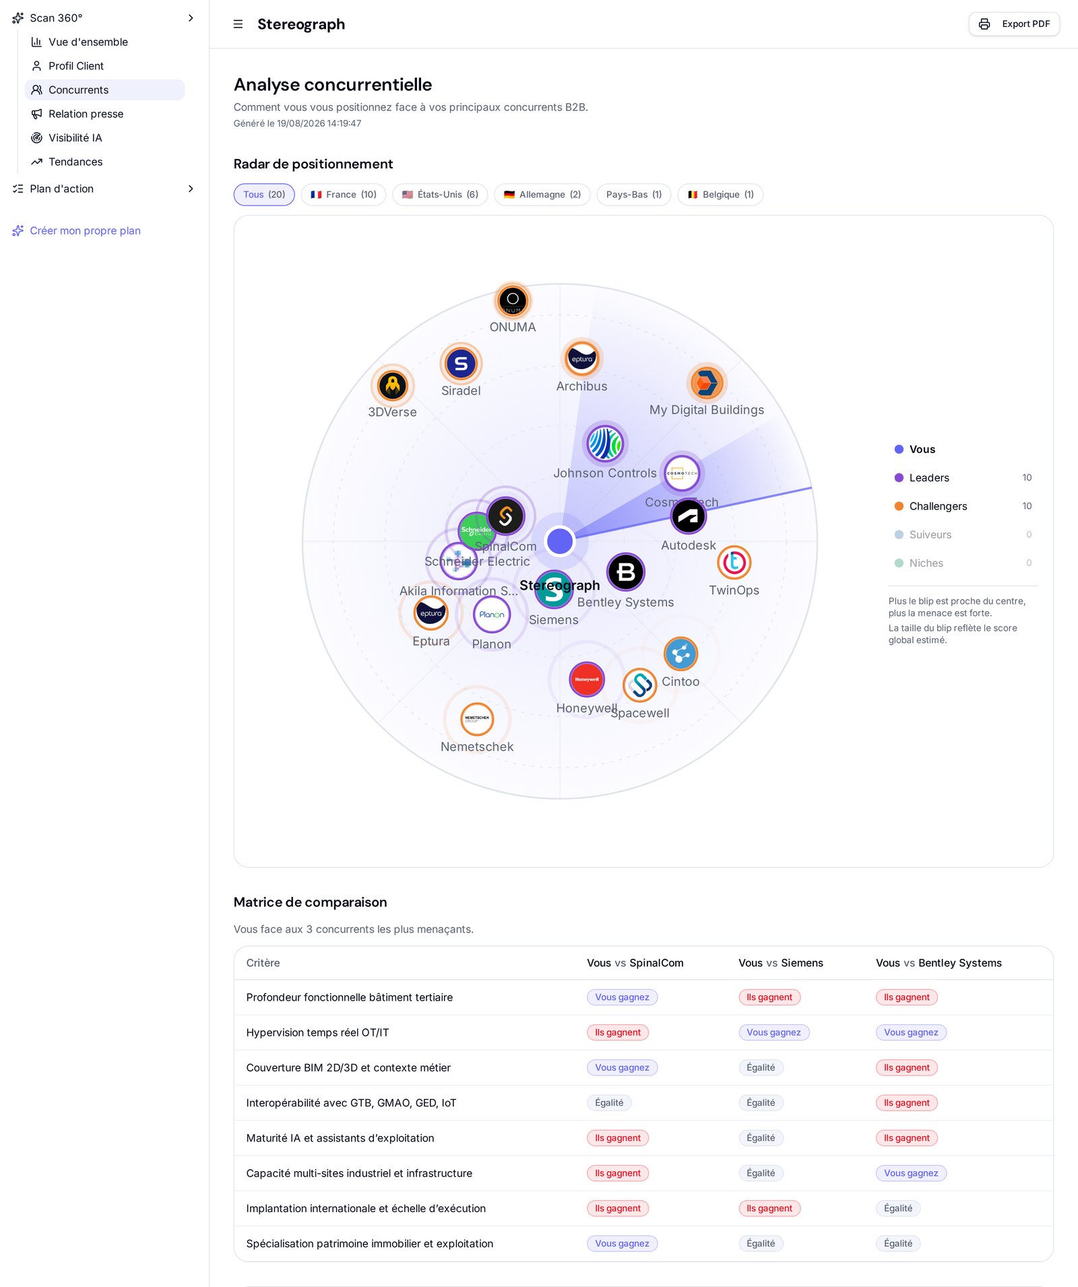Click the Honeywell red logo blip
The height and width of the screenshot is (1287, 1078).
click(587, 679)
